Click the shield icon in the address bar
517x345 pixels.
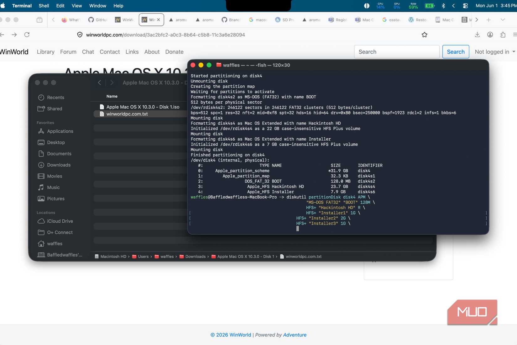80,34
